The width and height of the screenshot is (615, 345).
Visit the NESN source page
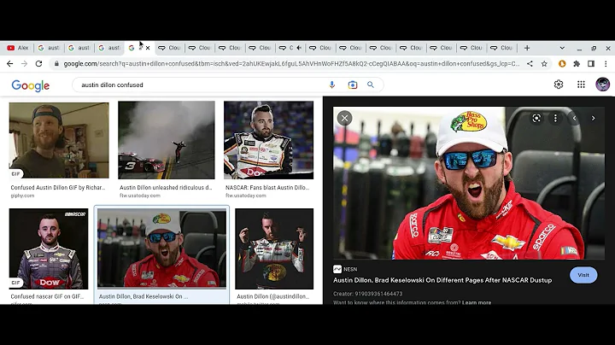583,275
